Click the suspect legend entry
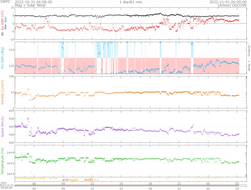The image size is (251, 190). [74, 179]
